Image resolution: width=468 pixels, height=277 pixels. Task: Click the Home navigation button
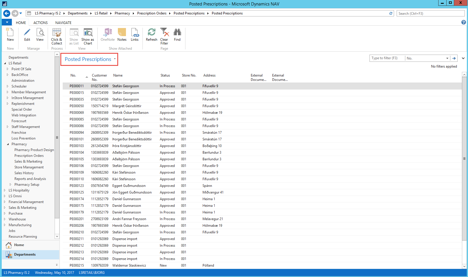click(x=19, y=245)
